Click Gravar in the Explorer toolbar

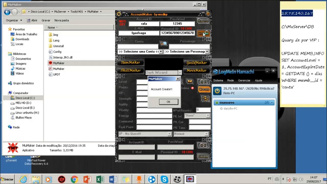click(x=46, y=20)
